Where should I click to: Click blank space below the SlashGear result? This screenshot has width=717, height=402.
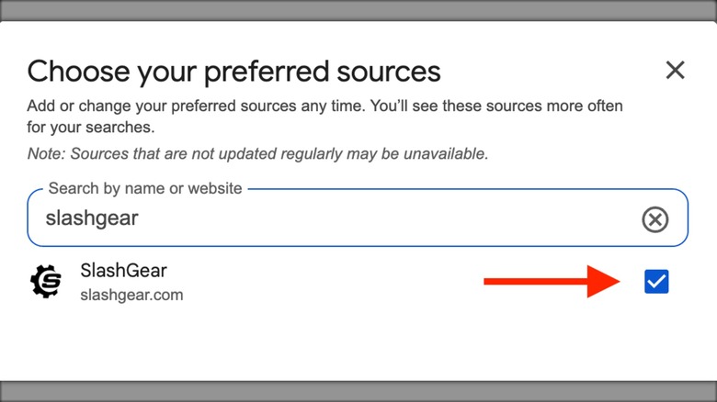coord(358,340)
